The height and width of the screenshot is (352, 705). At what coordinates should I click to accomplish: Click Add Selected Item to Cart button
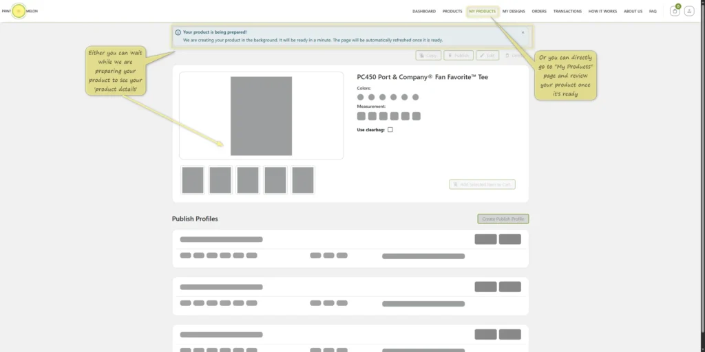tap(482, 184)
